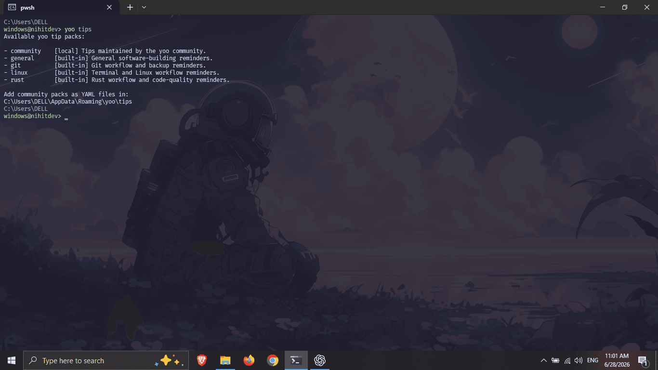Open the ChatGPT app from the taskbar
This screenshot has height=370, width=658.
[320, 360]
